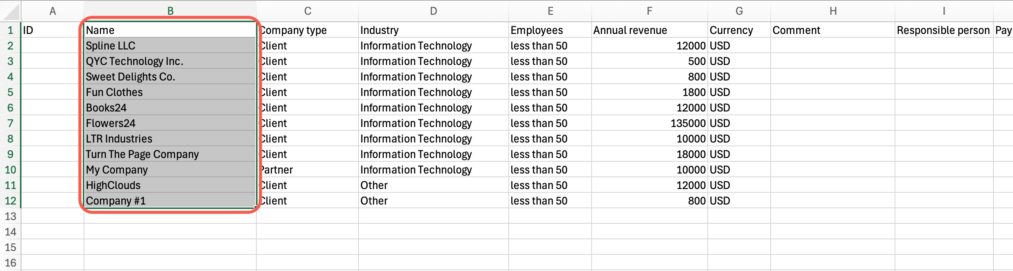This screenshot has height=271, width=1013.
Task: Click the ID header cell
Action: (52, 30)
